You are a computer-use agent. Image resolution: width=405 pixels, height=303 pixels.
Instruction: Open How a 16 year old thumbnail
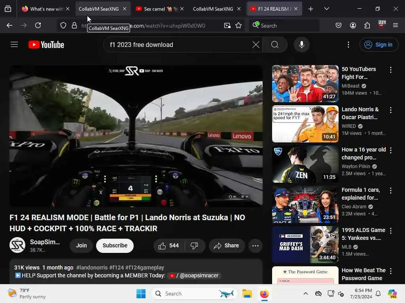click(x=305, y=164)
